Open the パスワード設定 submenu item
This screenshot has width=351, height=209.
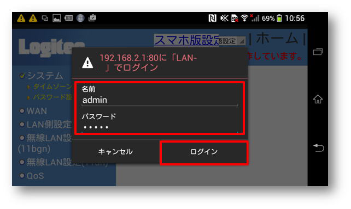52,97
